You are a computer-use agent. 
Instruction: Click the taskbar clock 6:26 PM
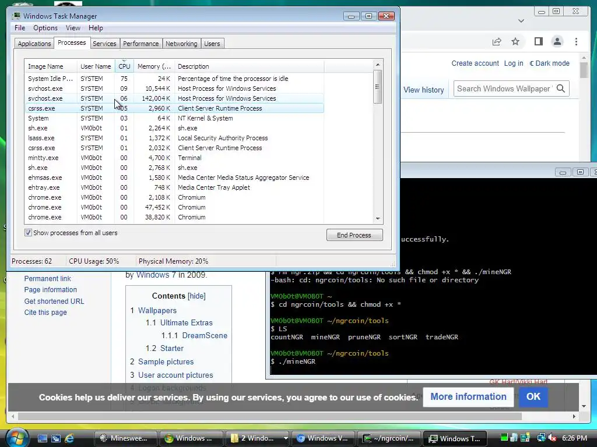click(x=574, y=438)
